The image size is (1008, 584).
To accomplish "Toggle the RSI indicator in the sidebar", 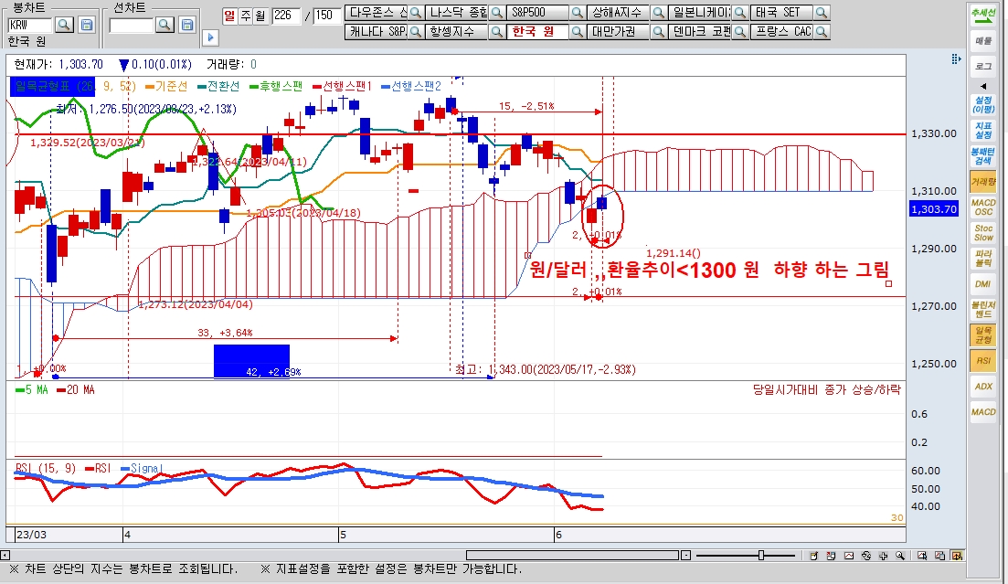I will click(x=983, y=361).
